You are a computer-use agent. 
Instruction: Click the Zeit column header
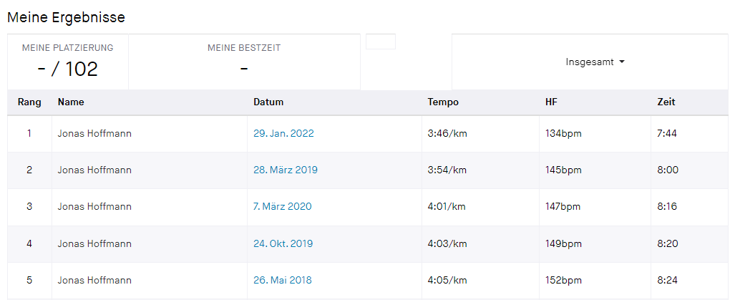666,102
